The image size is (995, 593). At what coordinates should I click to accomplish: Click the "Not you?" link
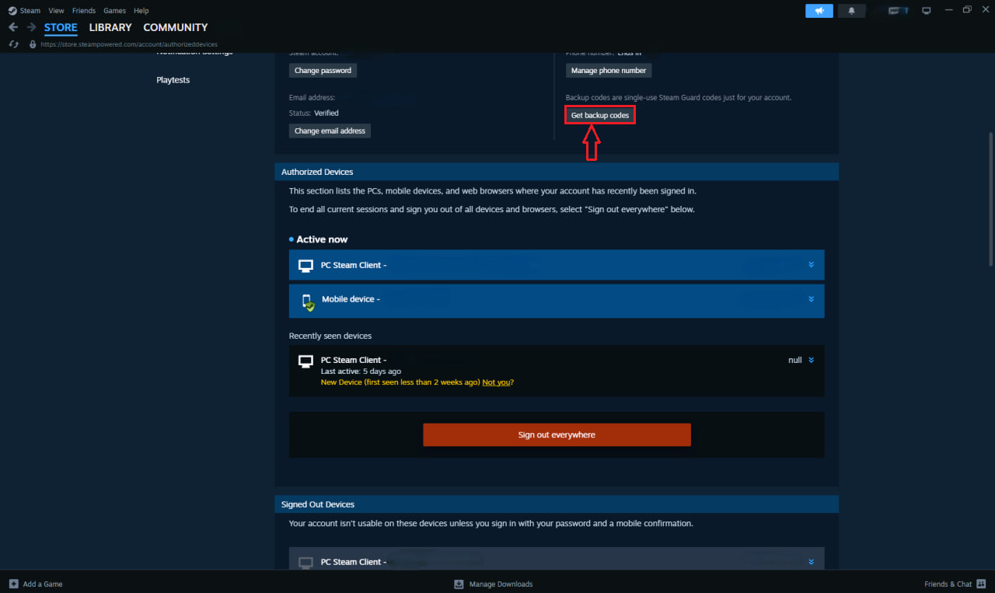tap(498, 382)
